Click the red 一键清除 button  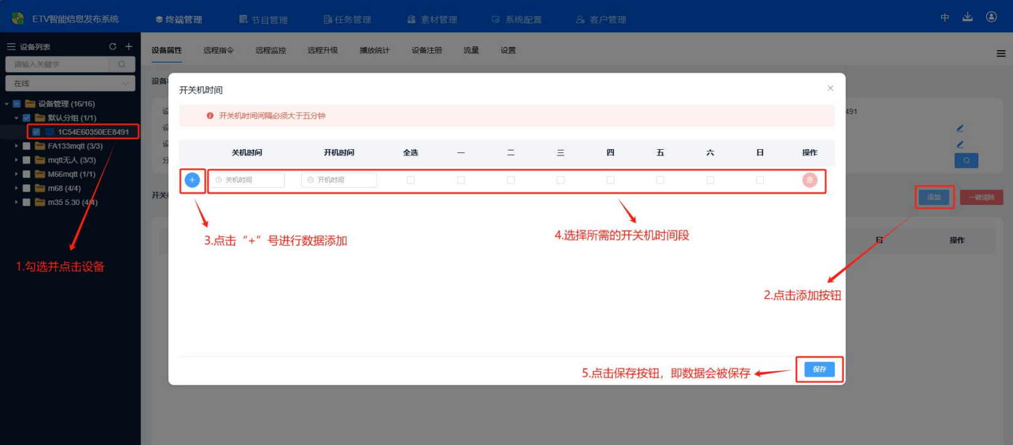coord(981,197)
